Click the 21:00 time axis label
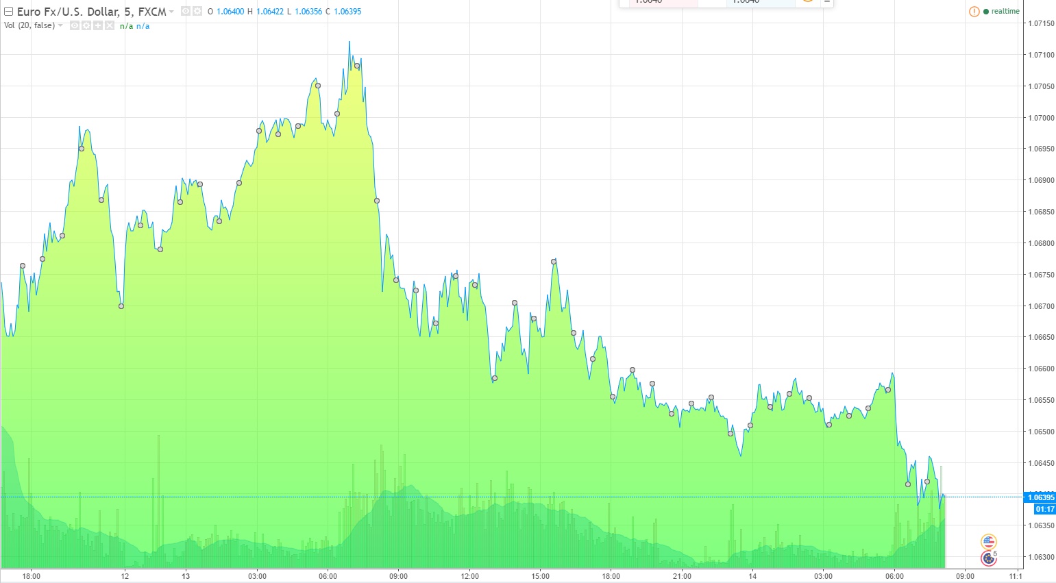Viewport: 1056px width, 583px height. (x=682, y=576)
